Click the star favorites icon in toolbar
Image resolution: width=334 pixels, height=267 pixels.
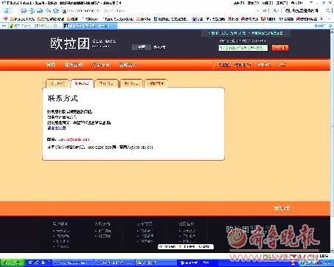[x=56, y=10]
